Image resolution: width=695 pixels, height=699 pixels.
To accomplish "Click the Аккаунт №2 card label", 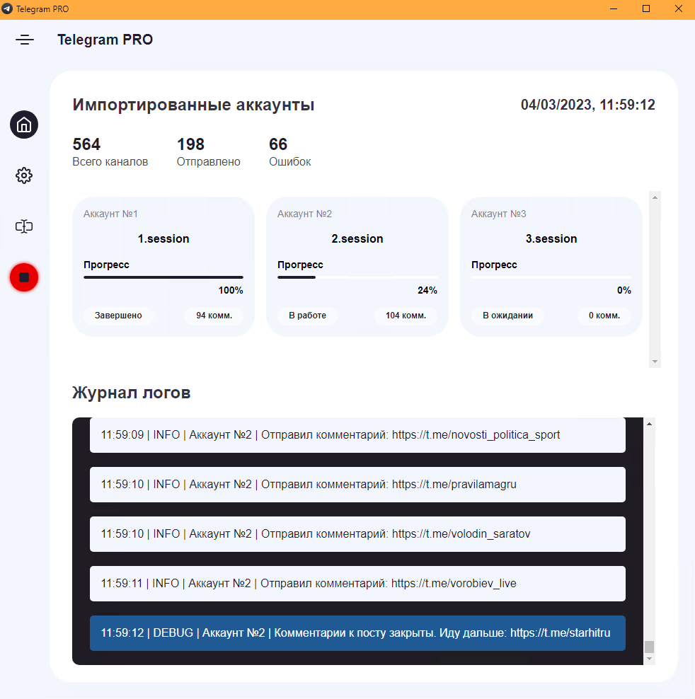I will click(304, 214).
